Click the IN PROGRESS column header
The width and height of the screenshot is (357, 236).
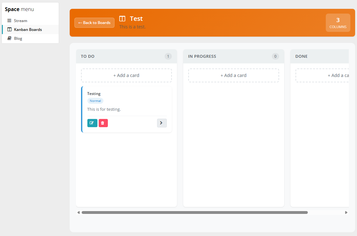tap(234, 56)
